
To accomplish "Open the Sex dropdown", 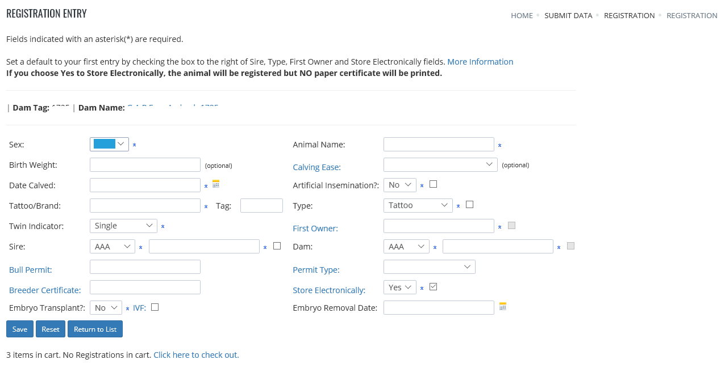I will click(x=109, y=144).
